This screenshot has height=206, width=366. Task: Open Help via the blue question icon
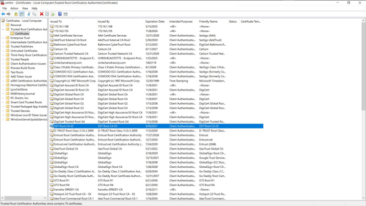click(x=60, y=14)
